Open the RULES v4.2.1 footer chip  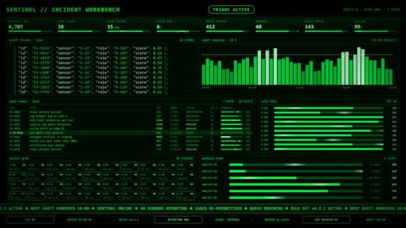[129, 220]
